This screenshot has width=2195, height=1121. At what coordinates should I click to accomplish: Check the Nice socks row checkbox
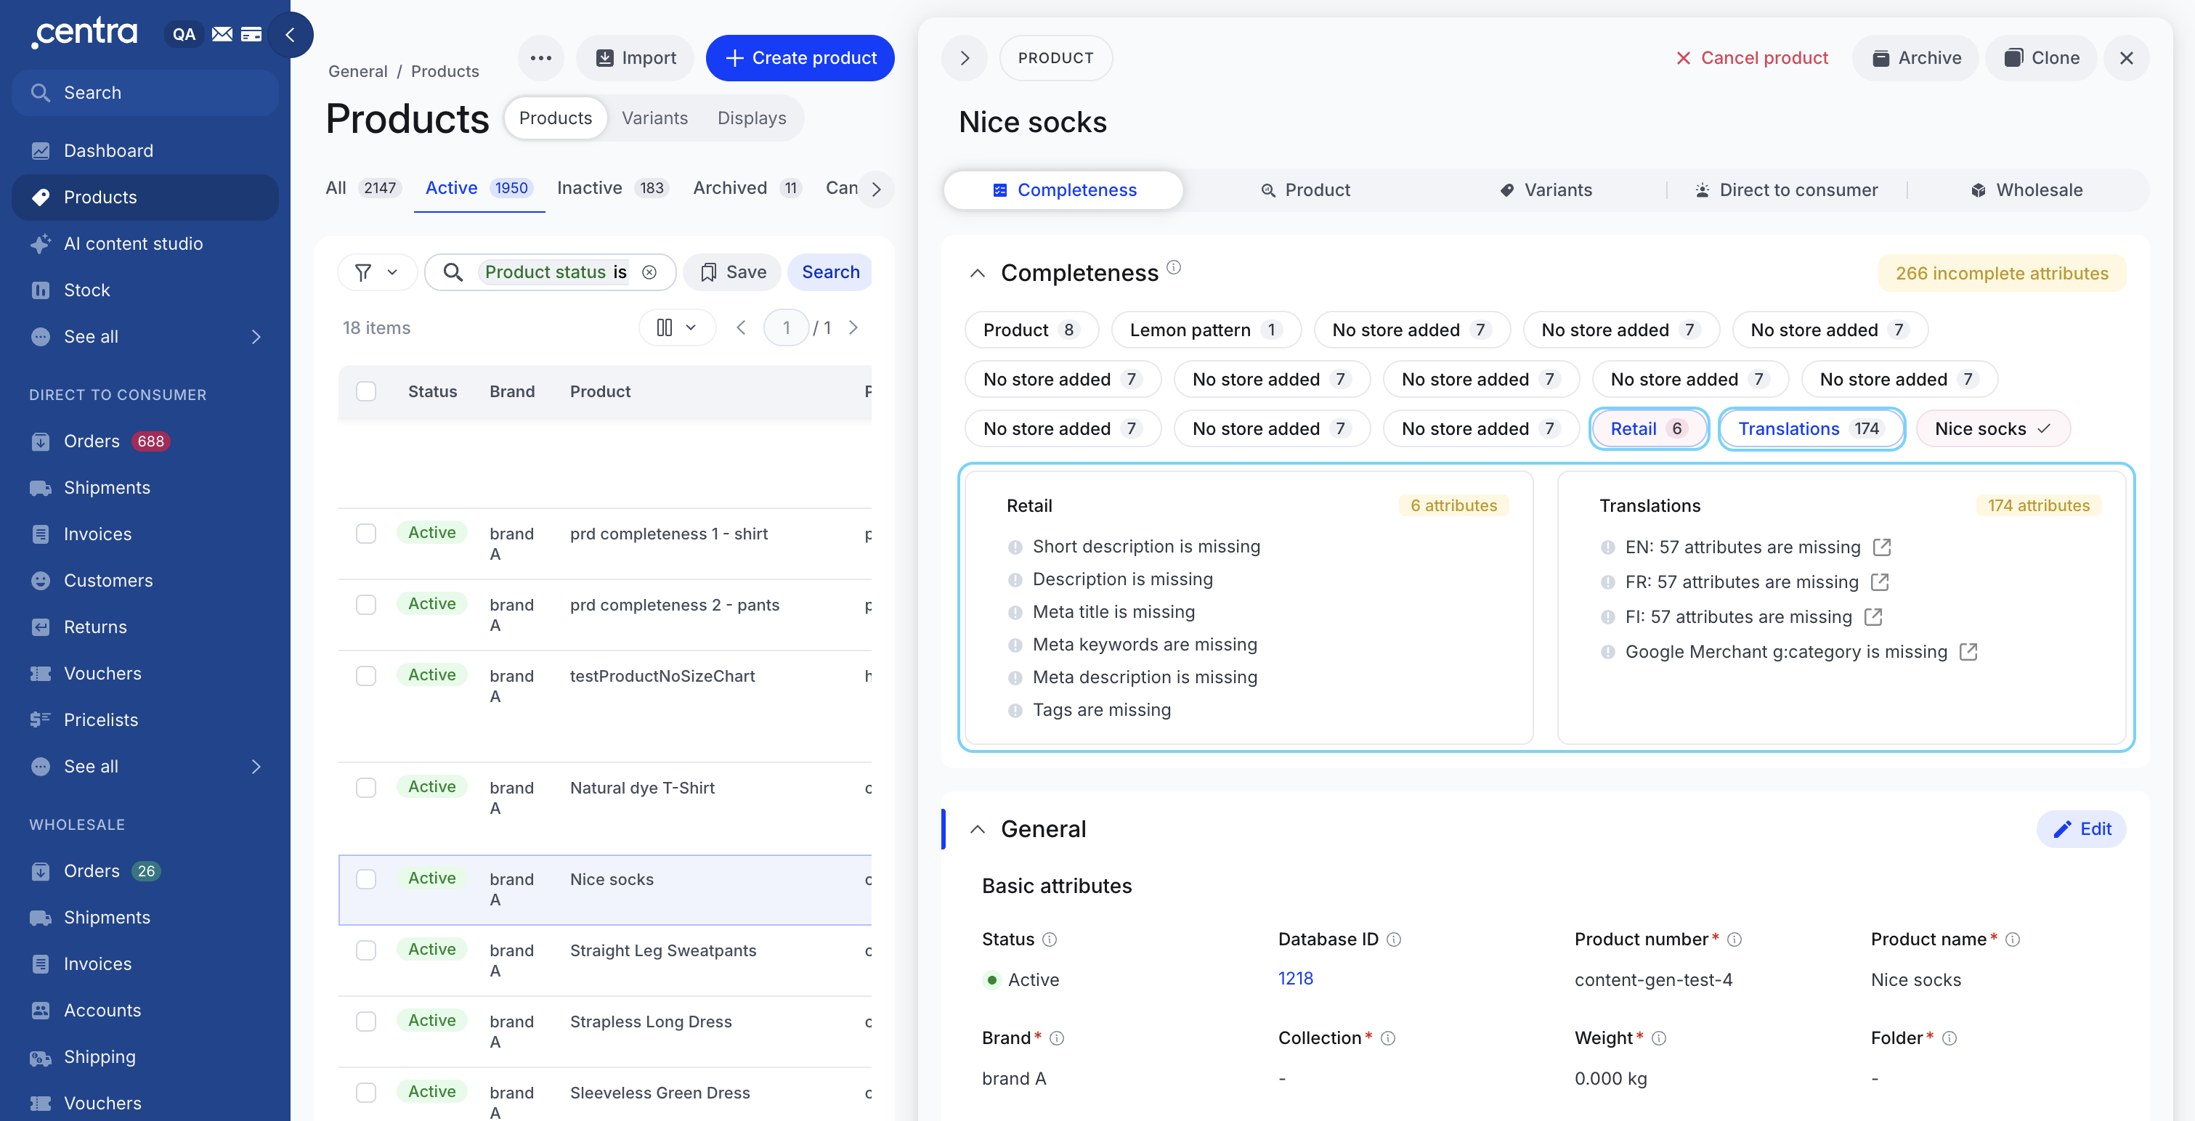click(365, 879)
